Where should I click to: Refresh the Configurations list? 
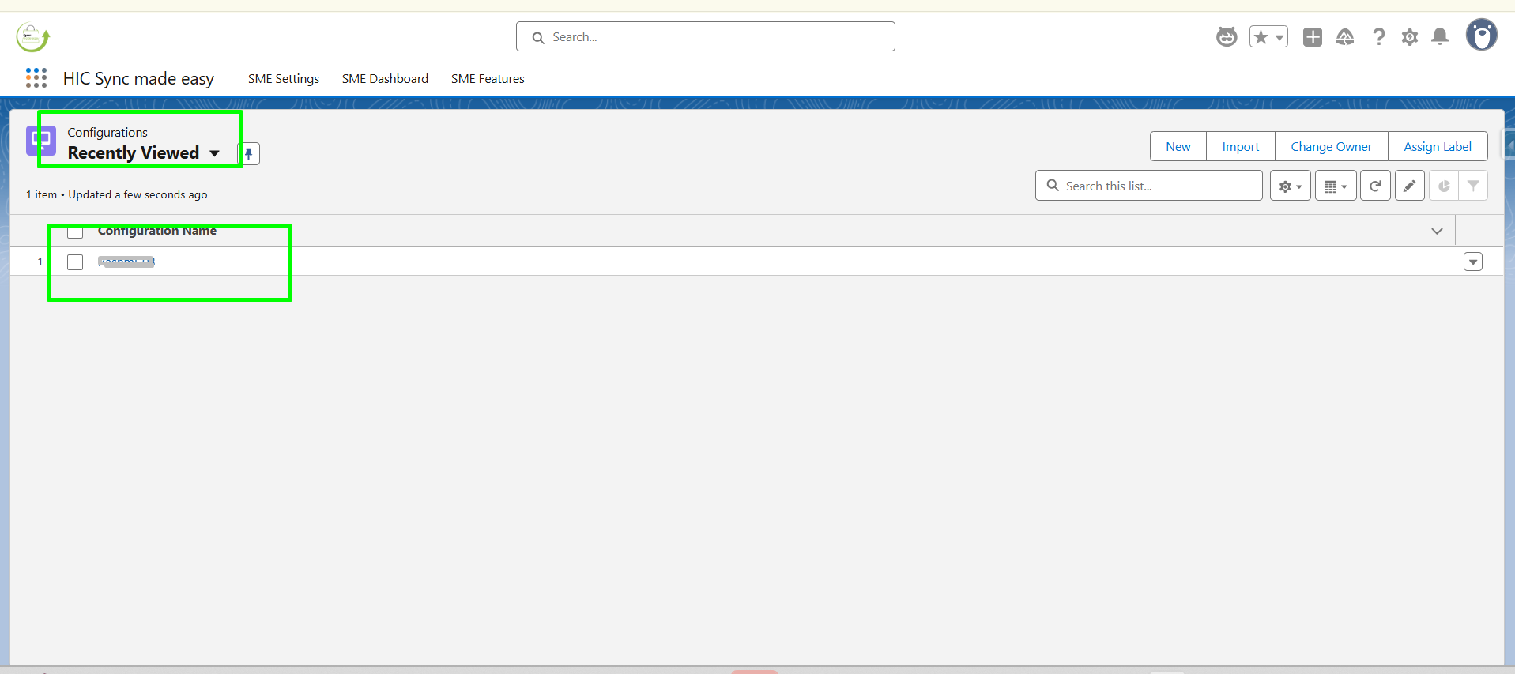pyautogui.click(x=1375, y=186)
